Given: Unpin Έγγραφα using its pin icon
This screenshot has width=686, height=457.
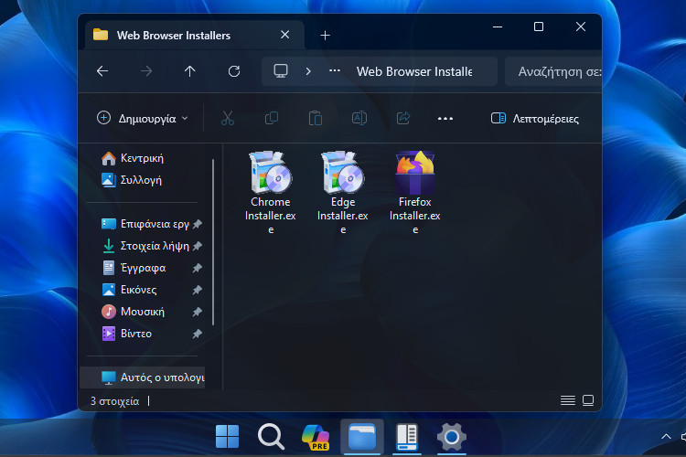Looking at the screenshot, I should [x=198, y=268].
